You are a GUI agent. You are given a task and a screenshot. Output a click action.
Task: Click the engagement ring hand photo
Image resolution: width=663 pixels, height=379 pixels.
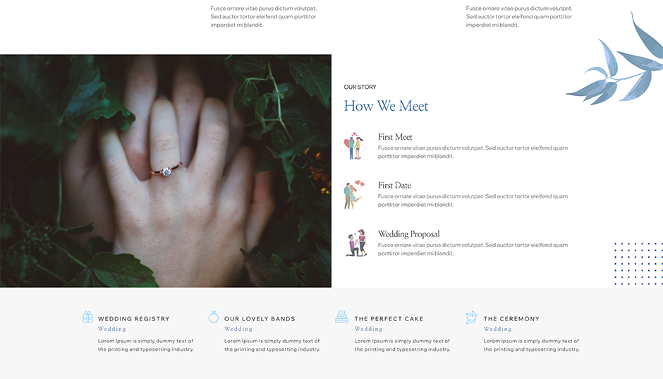166,171
